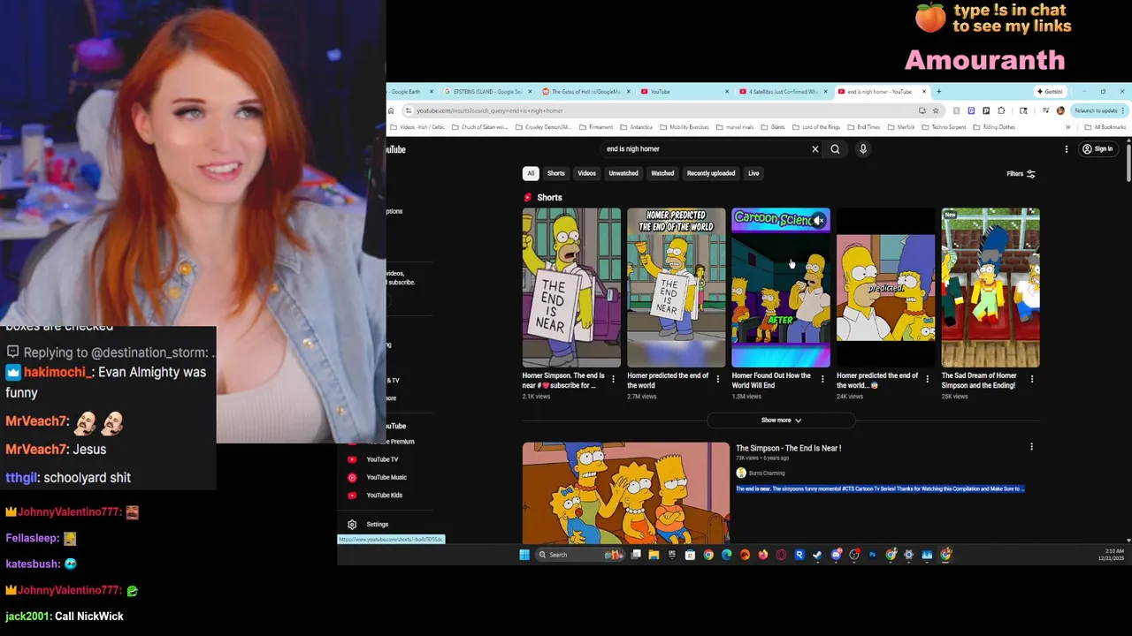Open the short 'Homer Simpson. The end is near' thumbnail
1132x636 pixels.
tap(571, 288)
